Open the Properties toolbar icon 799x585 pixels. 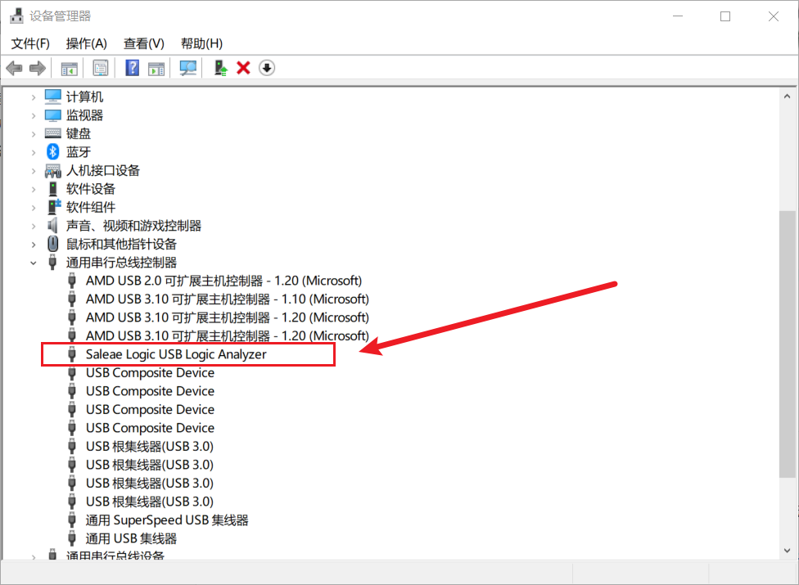(x=101, y=68)
